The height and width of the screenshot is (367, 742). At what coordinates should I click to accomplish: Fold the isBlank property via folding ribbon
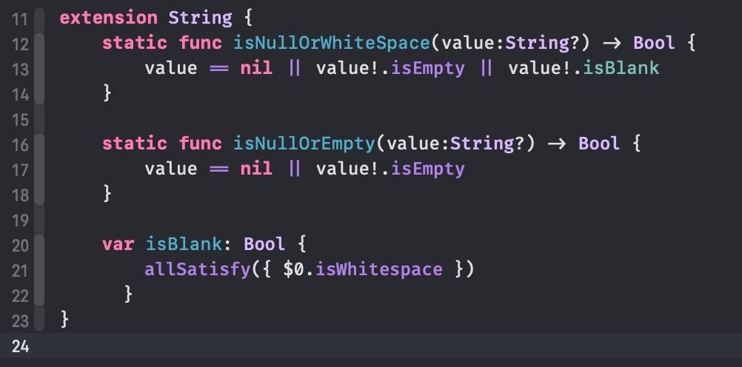point(39,269)
